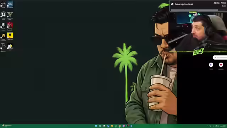The height and width of the screenshot is (128, 227).
Task: Open Task View on the taskbar
Action: pos(104,126)
